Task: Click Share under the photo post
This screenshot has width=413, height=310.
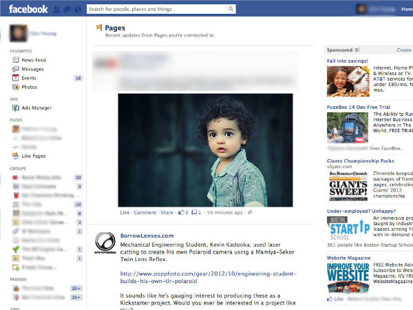Action: click(x=167, y=212)
